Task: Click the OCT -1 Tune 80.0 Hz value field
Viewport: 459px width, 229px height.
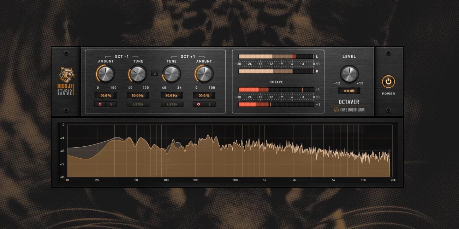Action: click(138, 95)
